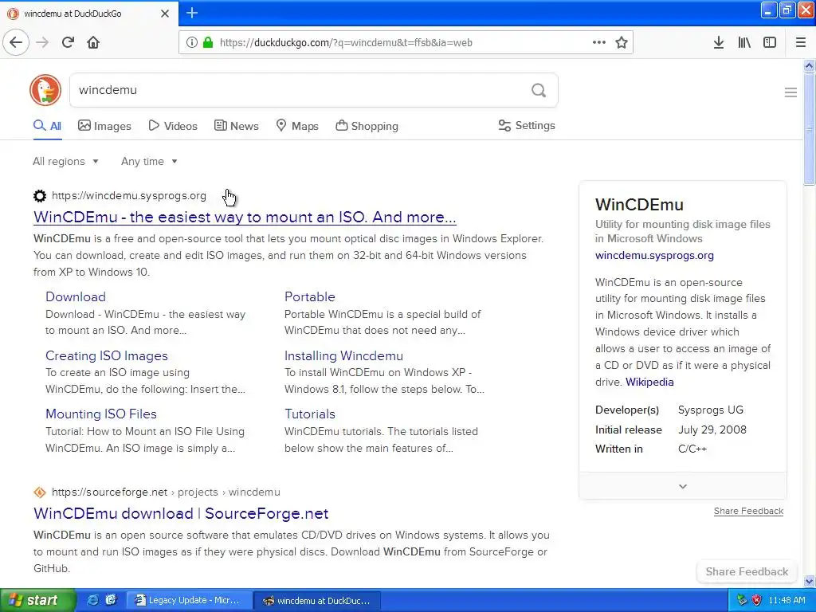Screen dimensions: 816x612
Task: Open the Tutorials sitelink
Action: coord(310,414)
